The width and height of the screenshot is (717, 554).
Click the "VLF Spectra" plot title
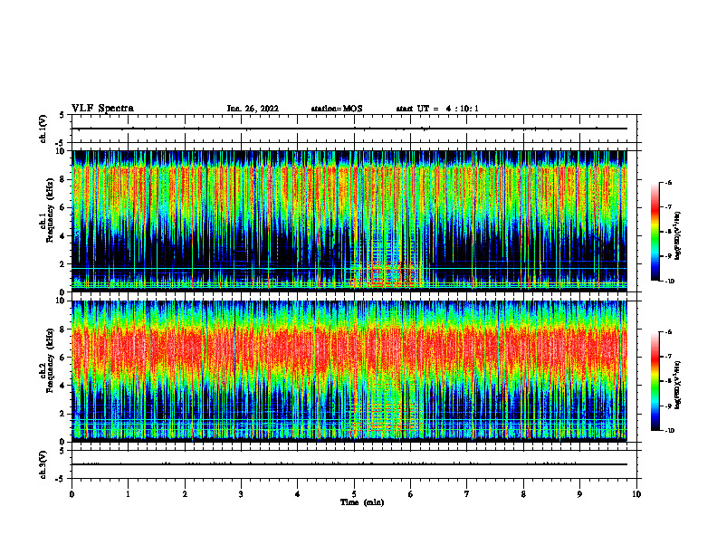coord(102,109)
